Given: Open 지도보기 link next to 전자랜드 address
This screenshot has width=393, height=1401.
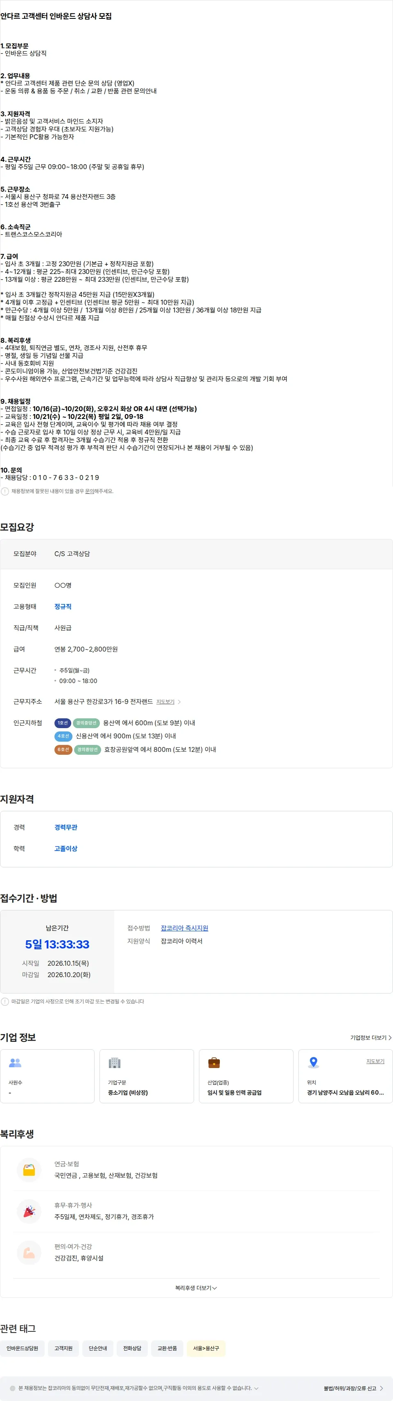Looking at the screenshot, I should coord(165,702).
